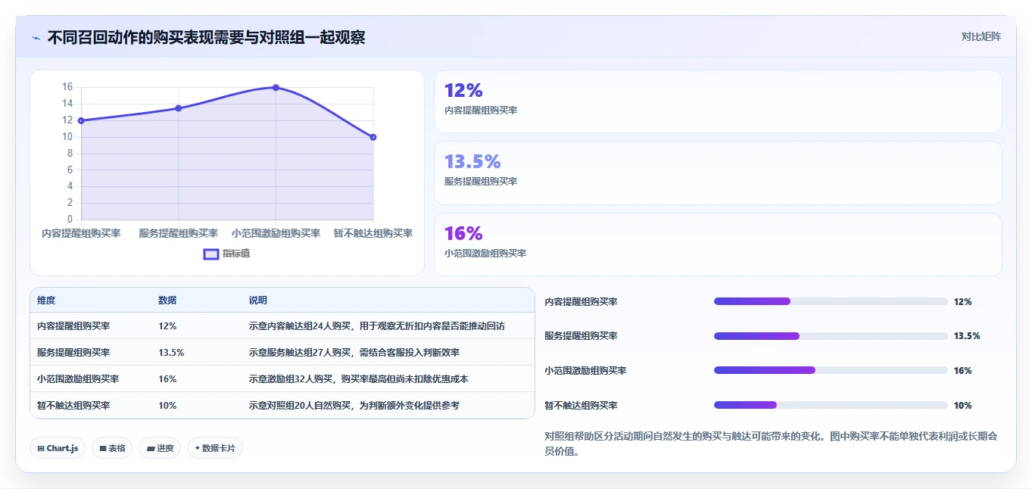The height and width of the screenshot is (489, 1032).
Task: Click the 13.5% stat card value
Action: pos(472,161)
